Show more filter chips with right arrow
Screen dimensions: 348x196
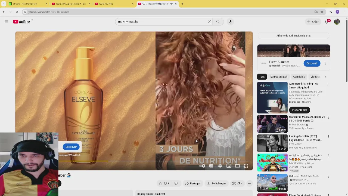[x=325, y=77]
